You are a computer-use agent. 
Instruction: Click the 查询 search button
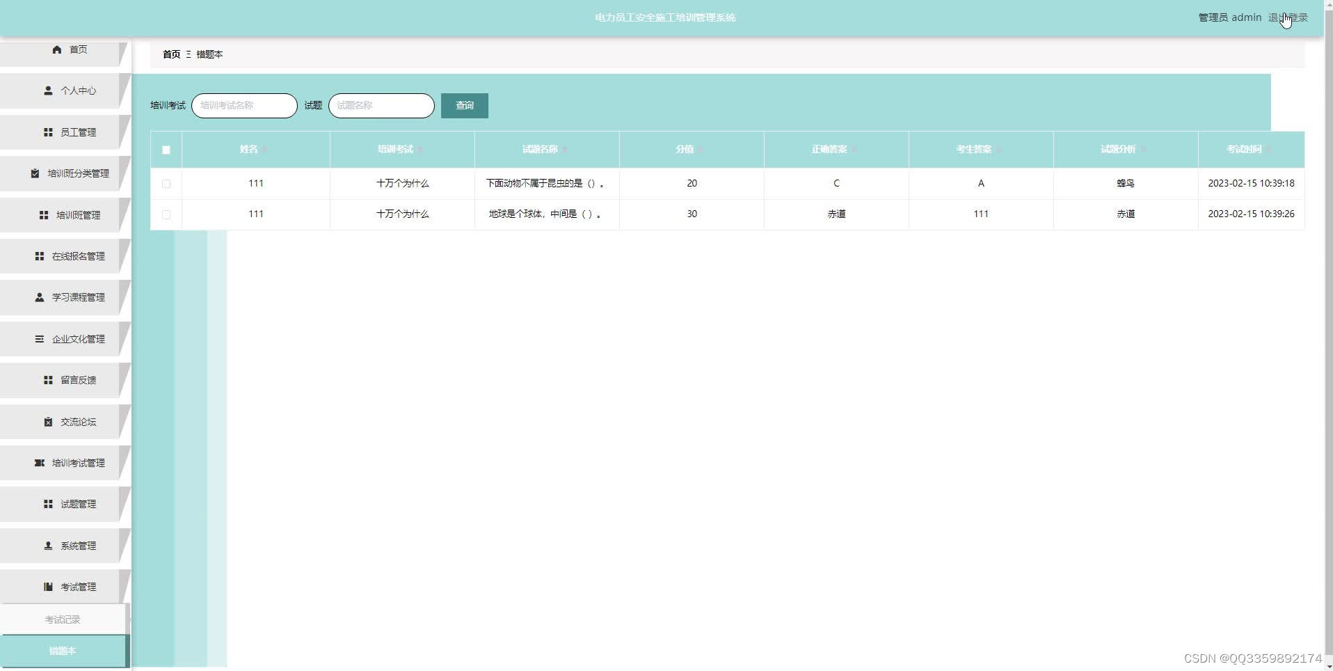pos(465,106)
